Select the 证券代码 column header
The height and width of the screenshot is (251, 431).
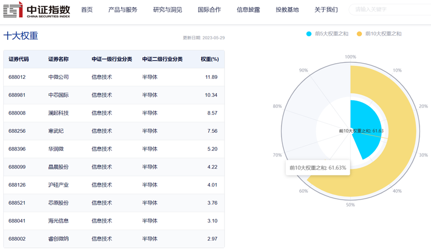tap(19, 59)
